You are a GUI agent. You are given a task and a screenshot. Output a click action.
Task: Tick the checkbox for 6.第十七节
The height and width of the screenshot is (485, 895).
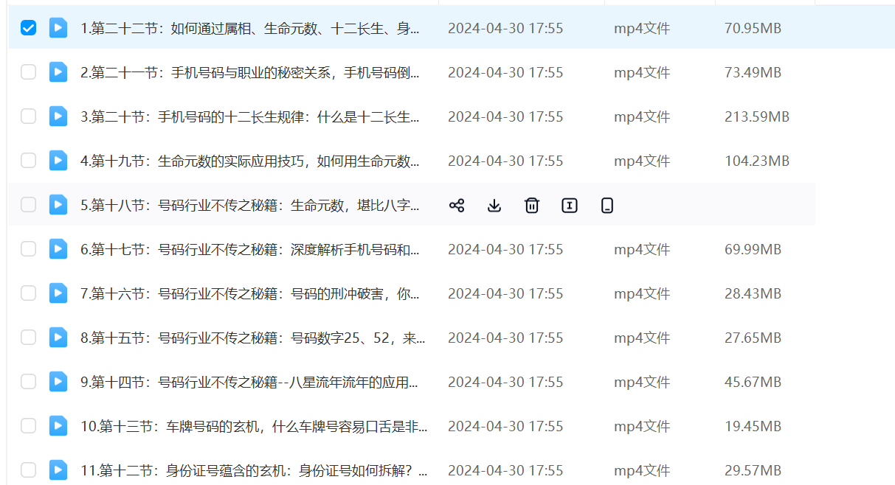coord(28,249)
